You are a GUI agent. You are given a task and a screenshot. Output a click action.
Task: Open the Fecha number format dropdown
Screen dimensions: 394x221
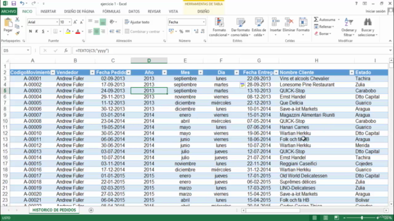[204, 22]
